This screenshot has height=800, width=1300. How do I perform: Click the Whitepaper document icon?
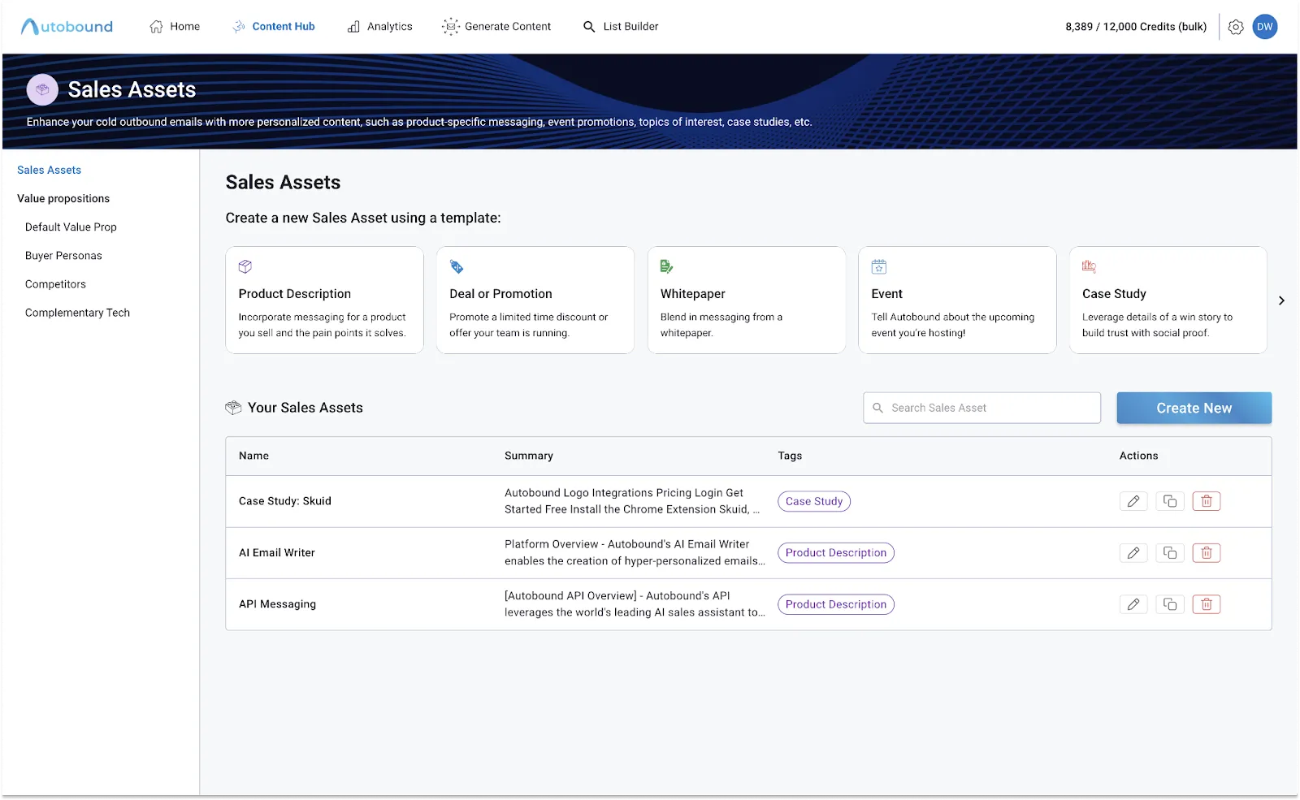(667, 266)
